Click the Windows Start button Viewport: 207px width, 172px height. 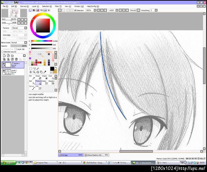click(x=8, y=163)
